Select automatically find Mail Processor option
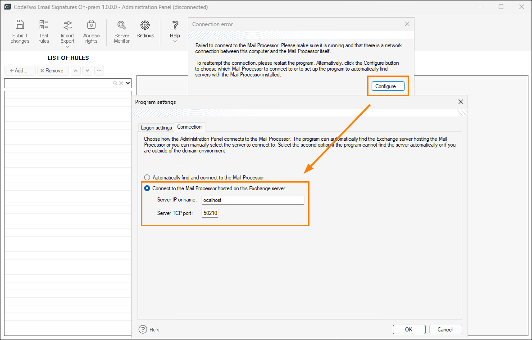This screenshot has height=340, width=532. click(x=147, y=178)
